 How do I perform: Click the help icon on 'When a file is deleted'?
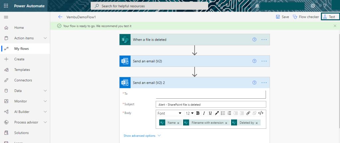(254, 39)
